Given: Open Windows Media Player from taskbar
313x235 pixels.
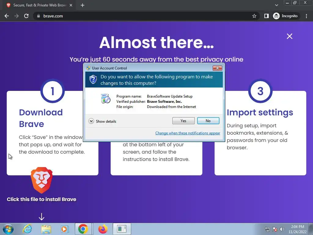Looking at the screenshot, I should (64, 229).
